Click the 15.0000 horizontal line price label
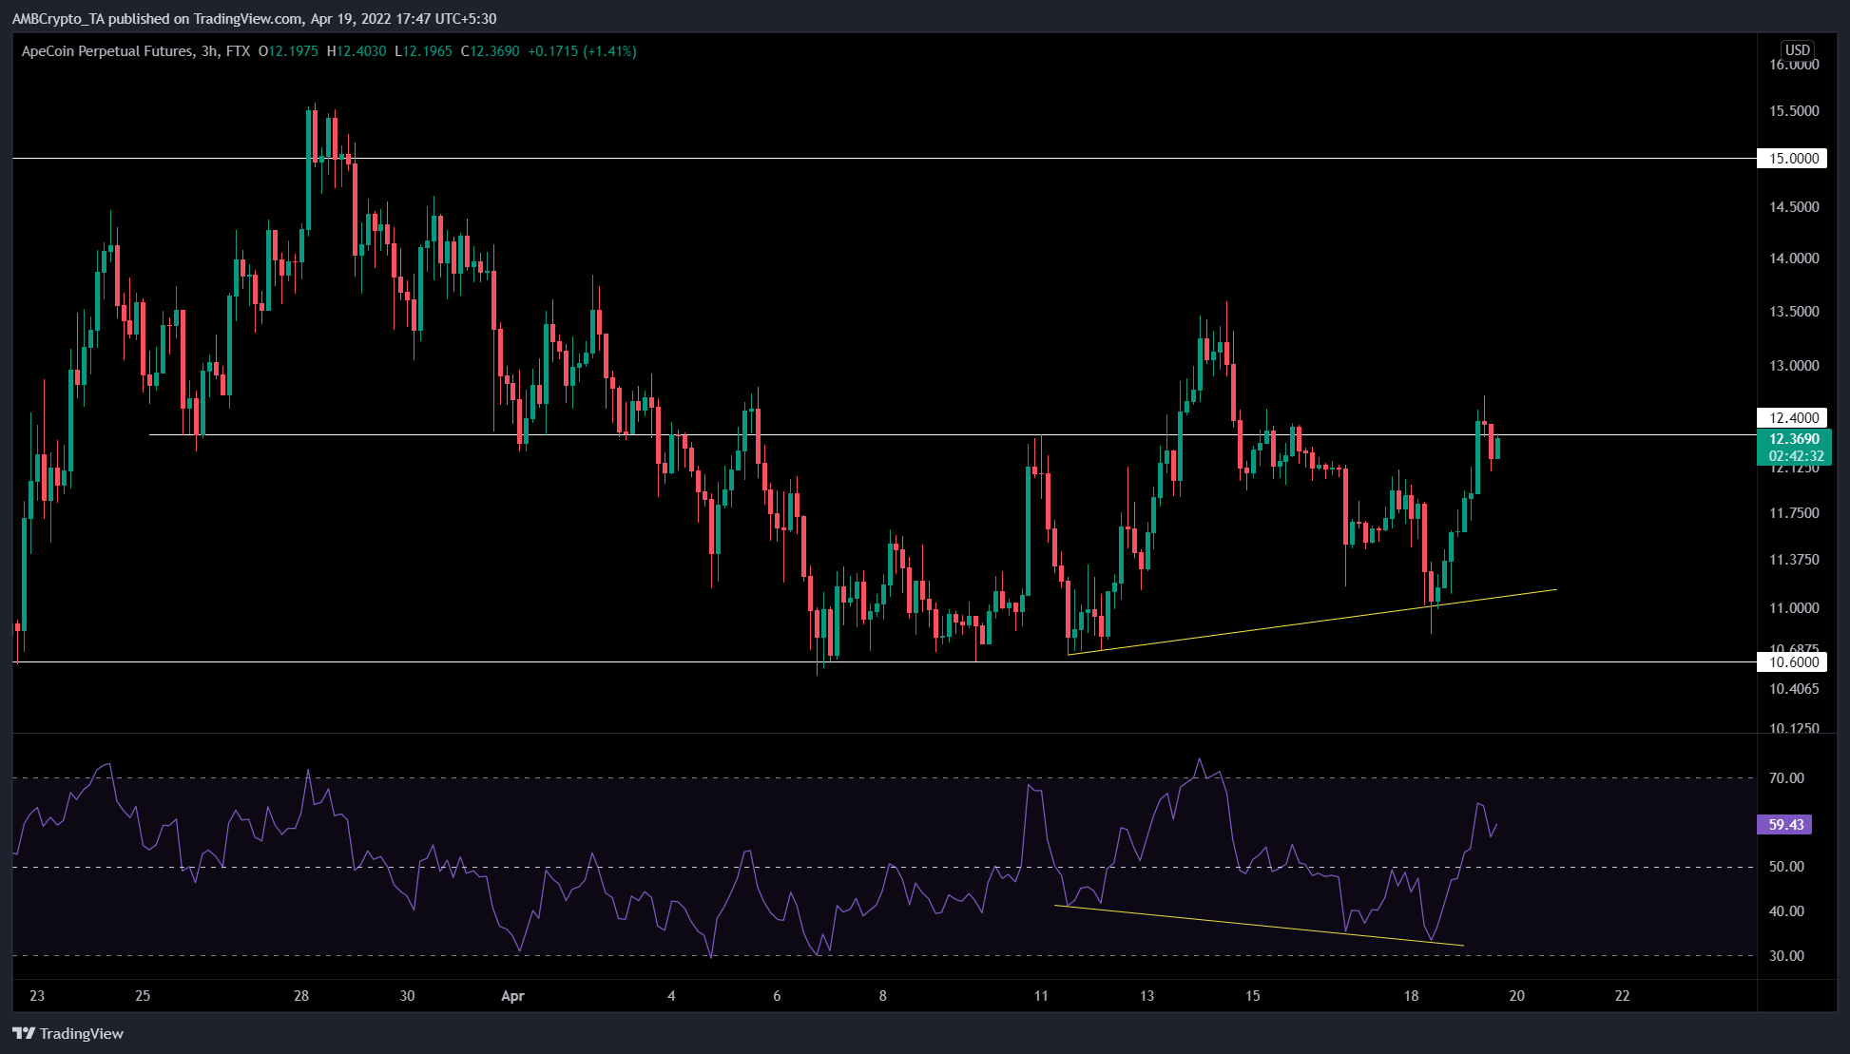The image size is (1850, 1054). (x=1792, y=159)
